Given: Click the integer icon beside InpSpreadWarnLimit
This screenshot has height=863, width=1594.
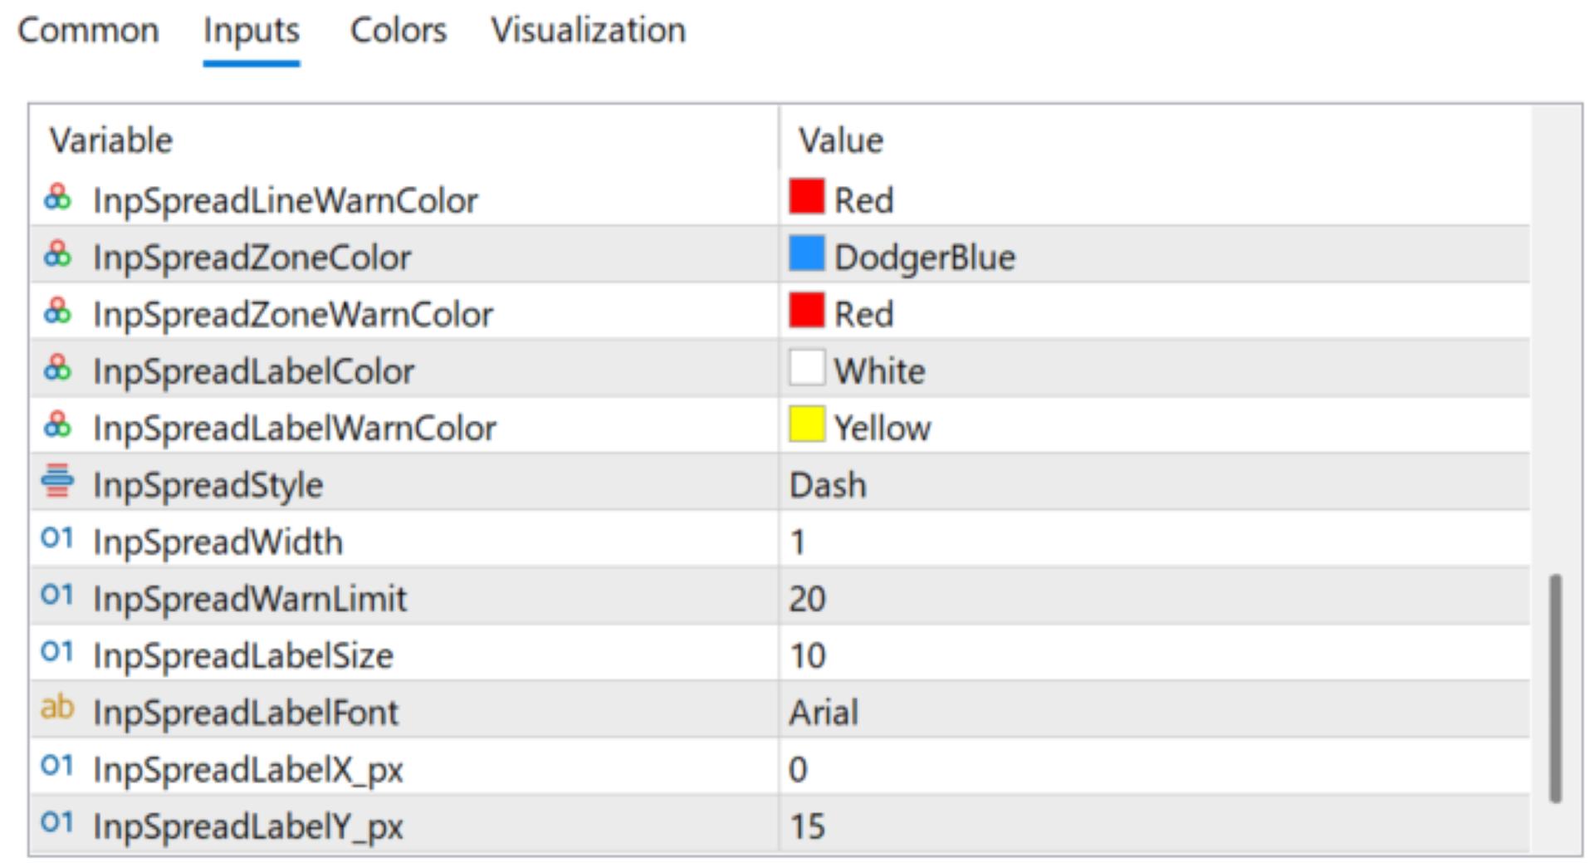Looking at the screenshot, I should pos(57,596).
